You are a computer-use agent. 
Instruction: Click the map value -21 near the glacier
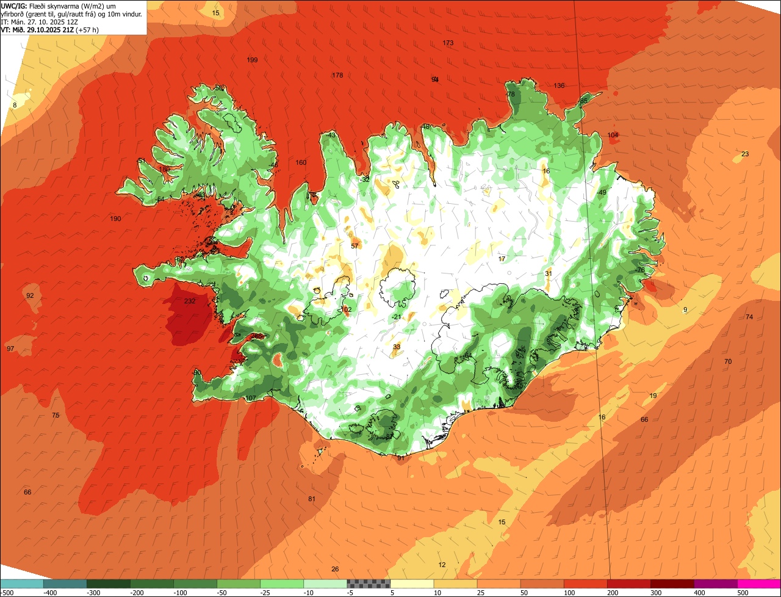click(397, 317)
